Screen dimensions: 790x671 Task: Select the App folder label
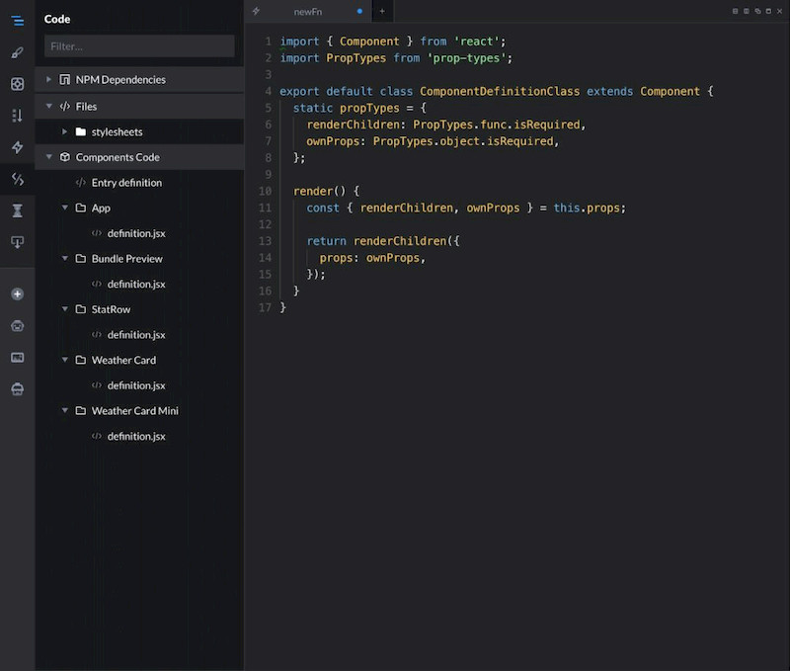(101, 209)
